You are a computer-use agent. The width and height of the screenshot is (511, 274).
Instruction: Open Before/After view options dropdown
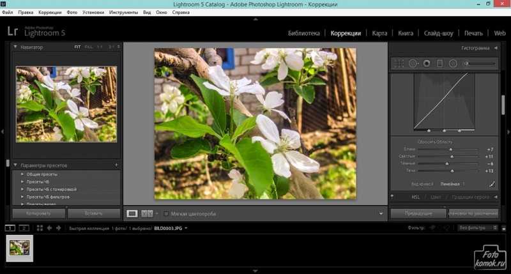click(156, 214)
